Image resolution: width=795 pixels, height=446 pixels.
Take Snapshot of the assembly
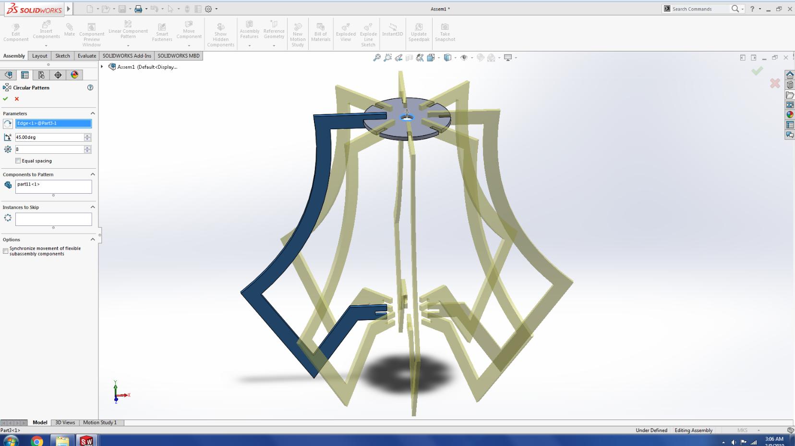point(445,32)
